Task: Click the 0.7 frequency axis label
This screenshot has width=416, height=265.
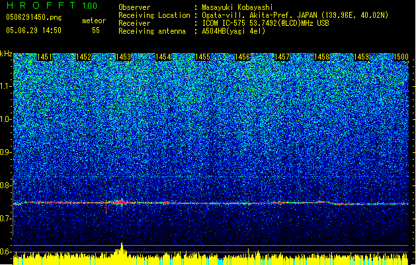Action: click(x=6, y=219)
